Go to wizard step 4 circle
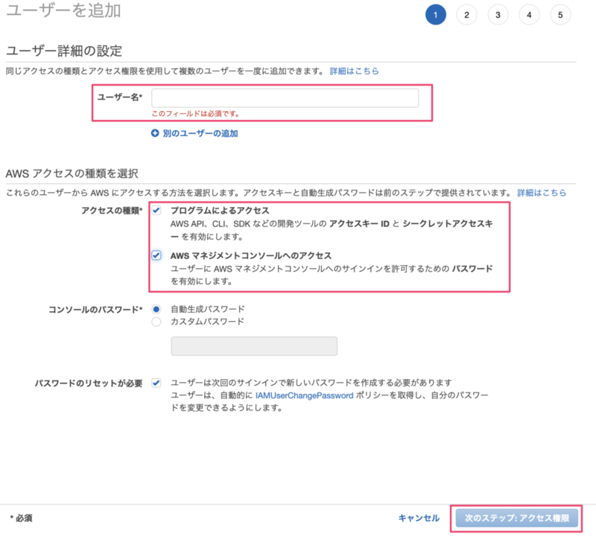This screenshot has height=545, width=596. 529,15
